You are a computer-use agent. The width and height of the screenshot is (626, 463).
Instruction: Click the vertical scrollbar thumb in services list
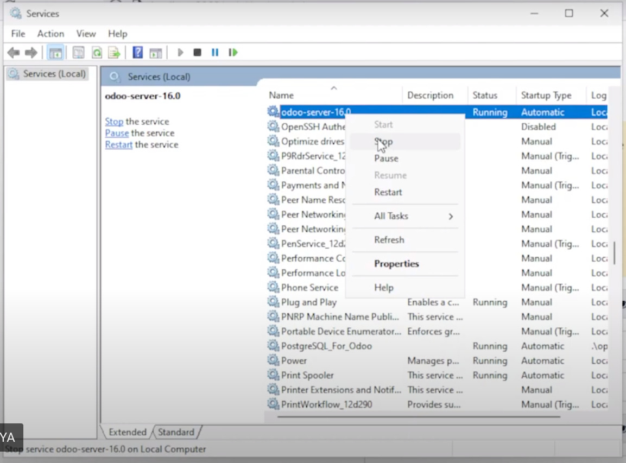[614, 252]
